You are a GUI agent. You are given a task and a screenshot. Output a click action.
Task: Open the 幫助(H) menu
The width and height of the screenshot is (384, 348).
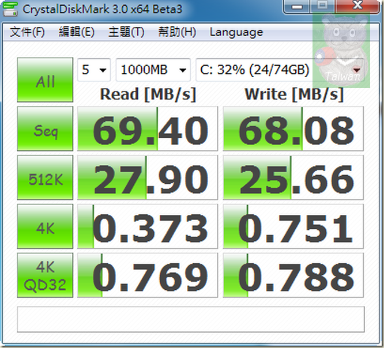(x=177, y=32)
